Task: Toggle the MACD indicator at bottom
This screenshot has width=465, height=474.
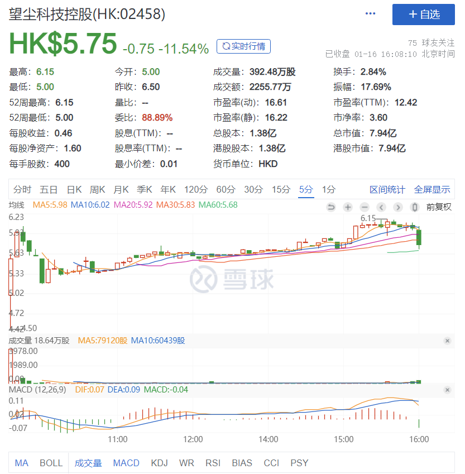Action: [126, 463]
